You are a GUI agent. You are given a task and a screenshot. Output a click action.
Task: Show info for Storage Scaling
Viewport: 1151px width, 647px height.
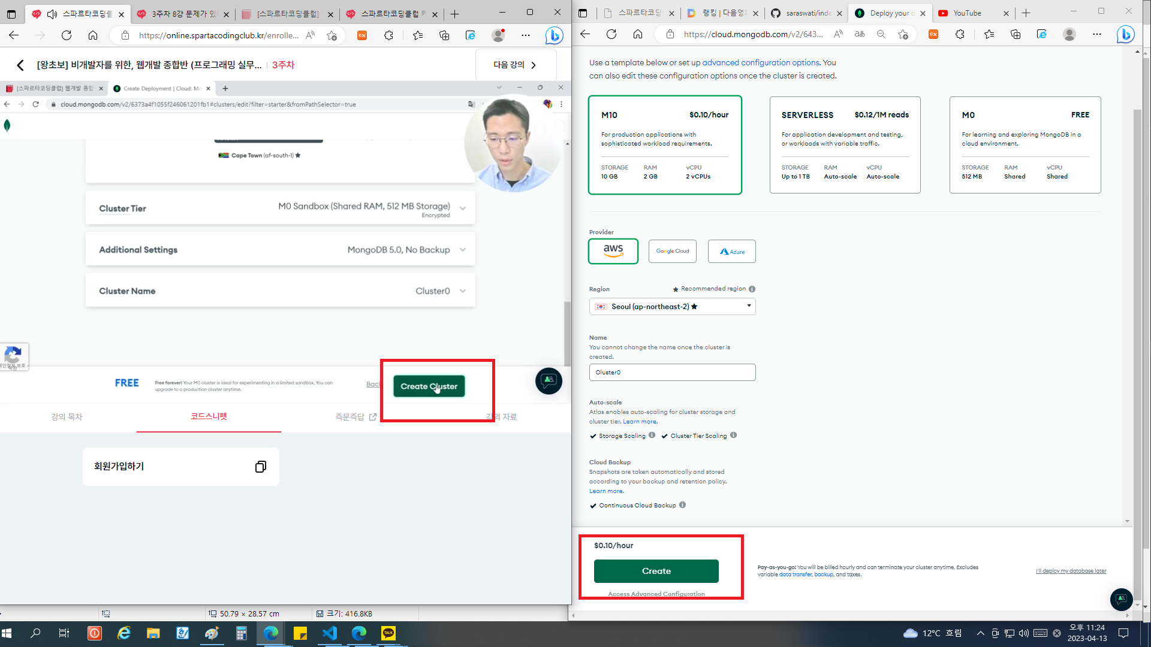(652, 436)
